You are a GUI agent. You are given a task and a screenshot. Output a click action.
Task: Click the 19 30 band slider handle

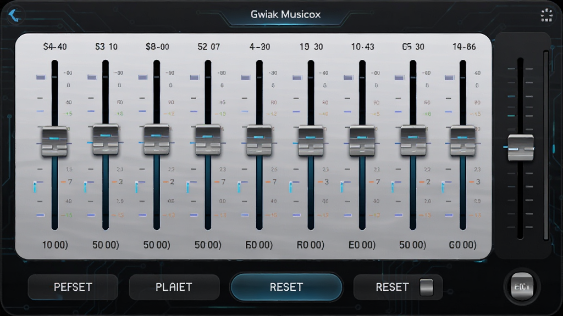(311, 141)
